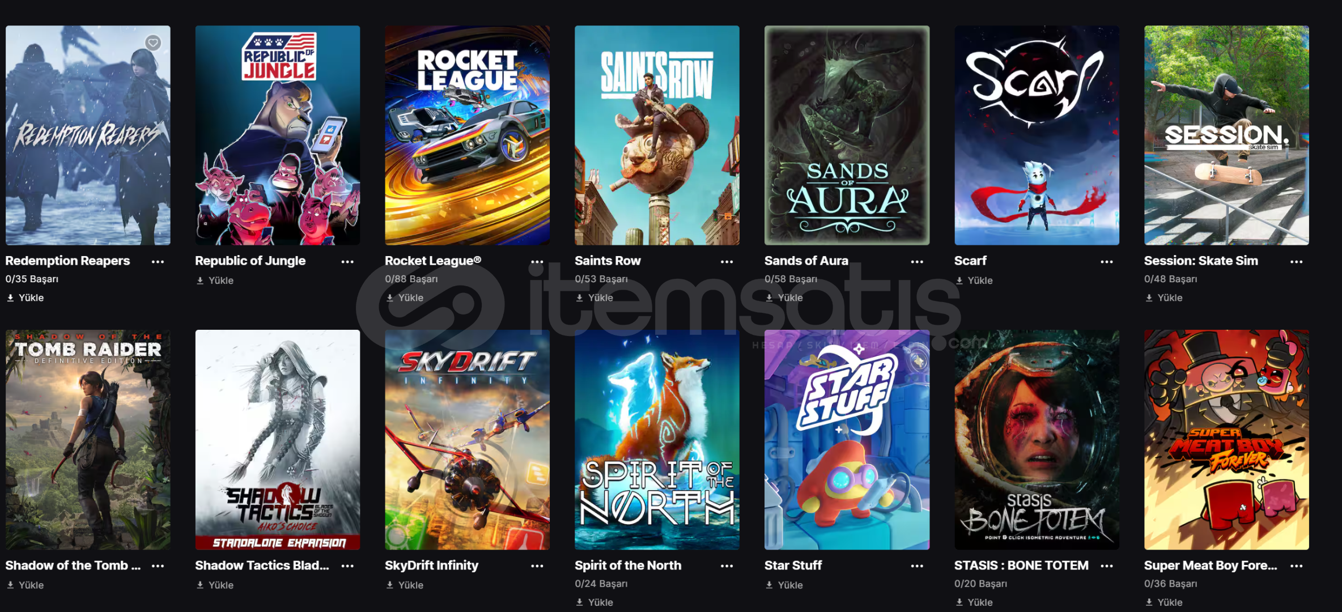
Task: Click download icon under Shadow Tactics Blades
Action: pyautogui.click(x=200, y=585)
